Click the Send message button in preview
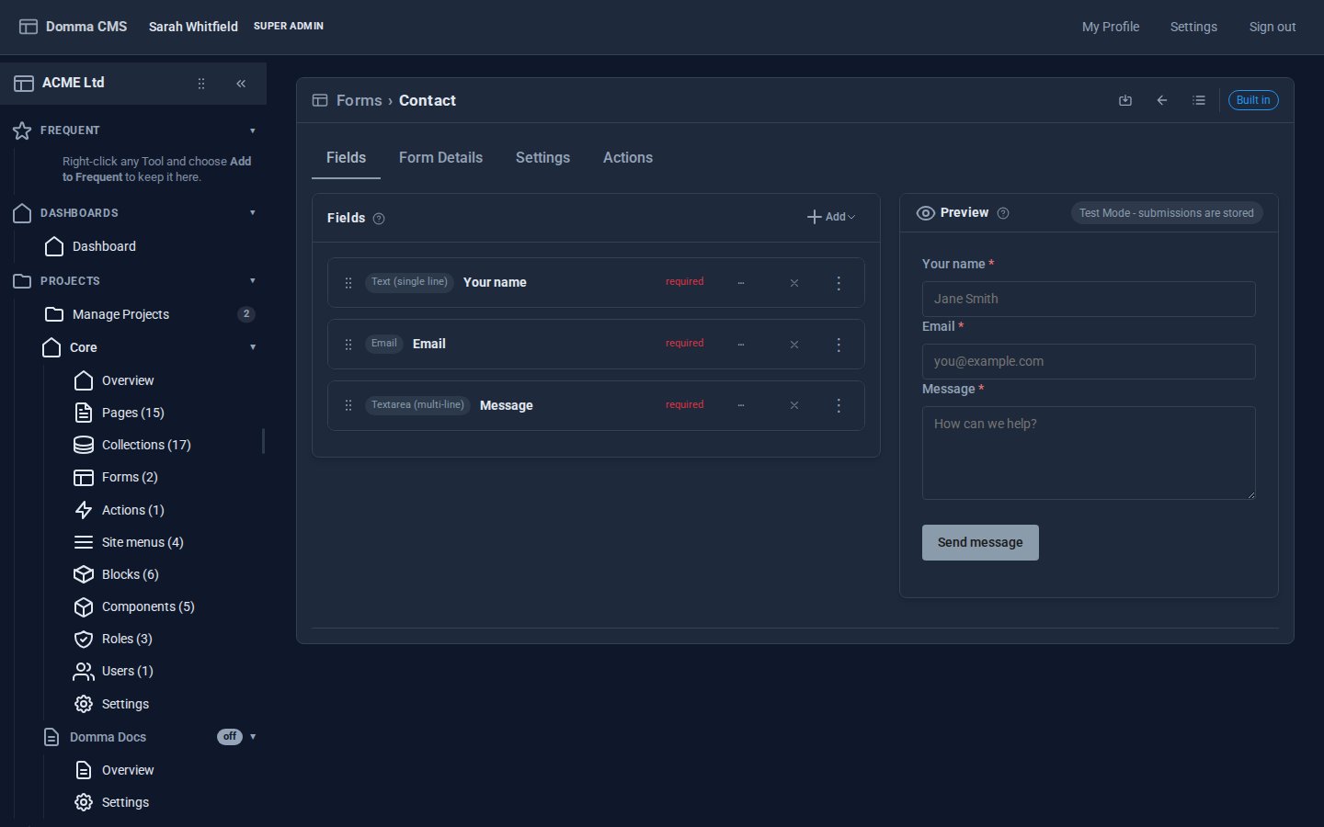Image resolution: width=1324 pixels, height=827 pixels. (980, 543)
